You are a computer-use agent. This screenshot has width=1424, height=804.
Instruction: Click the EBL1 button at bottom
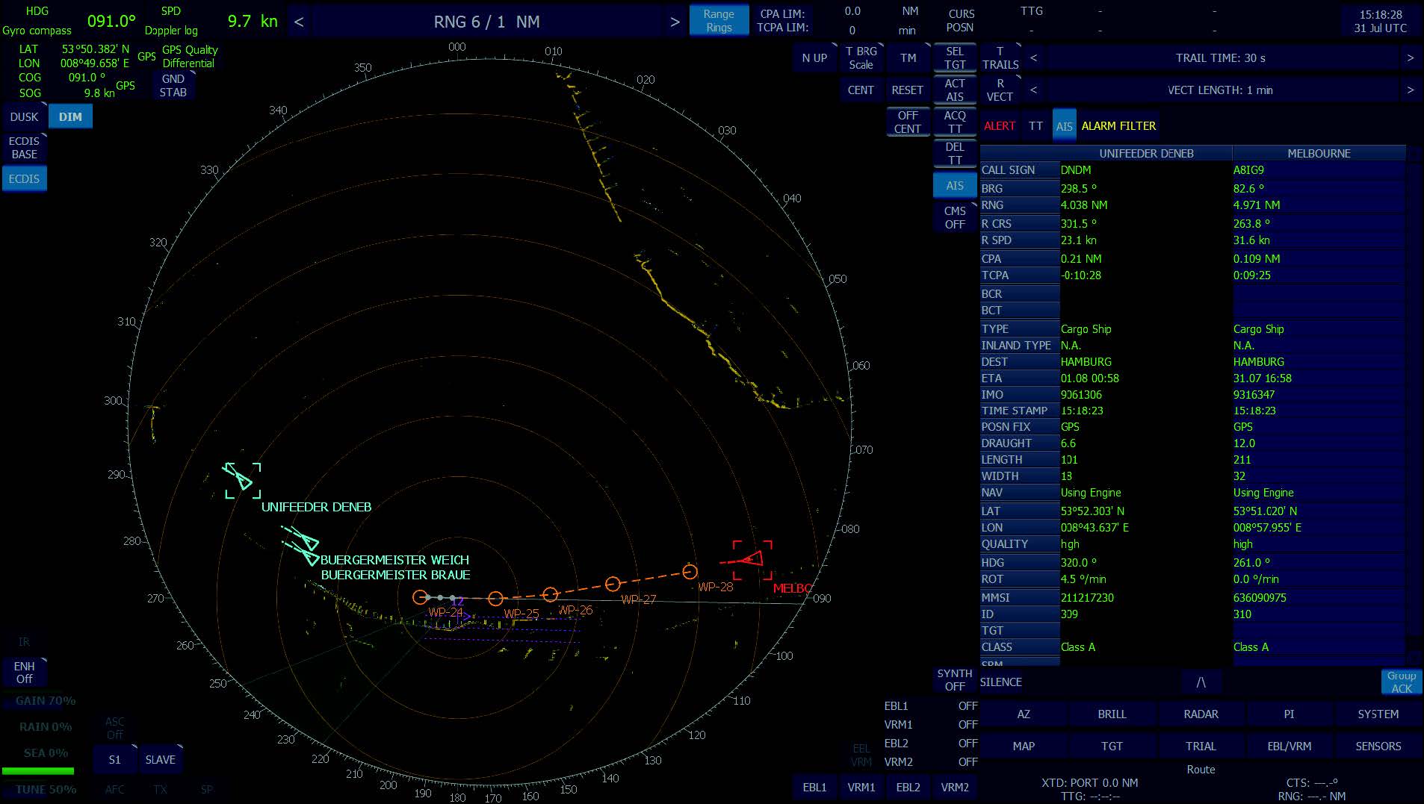[x=814, y=787]
